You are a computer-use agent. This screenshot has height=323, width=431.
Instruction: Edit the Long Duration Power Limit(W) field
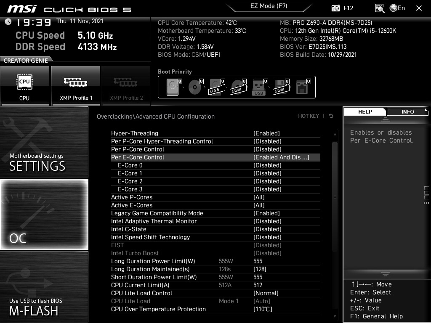[258, 261]
